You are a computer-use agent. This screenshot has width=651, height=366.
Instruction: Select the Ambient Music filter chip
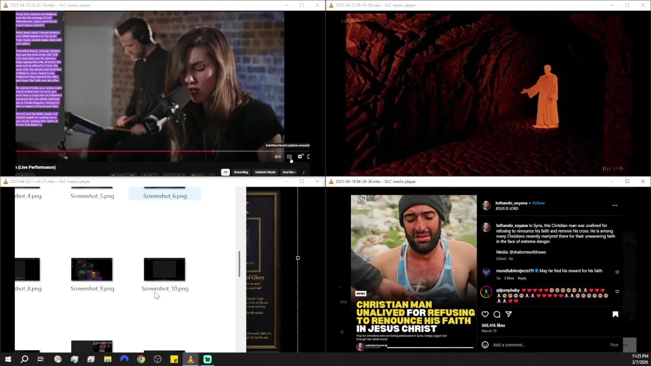pyautogui.click(x=265, y=172)
